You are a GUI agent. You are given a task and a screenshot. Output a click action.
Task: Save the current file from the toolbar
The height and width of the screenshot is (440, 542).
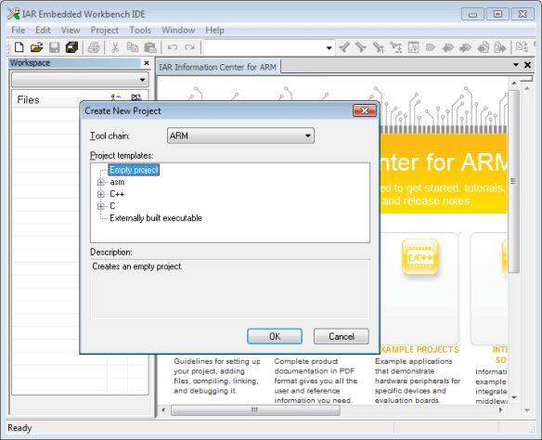(54, 47)
